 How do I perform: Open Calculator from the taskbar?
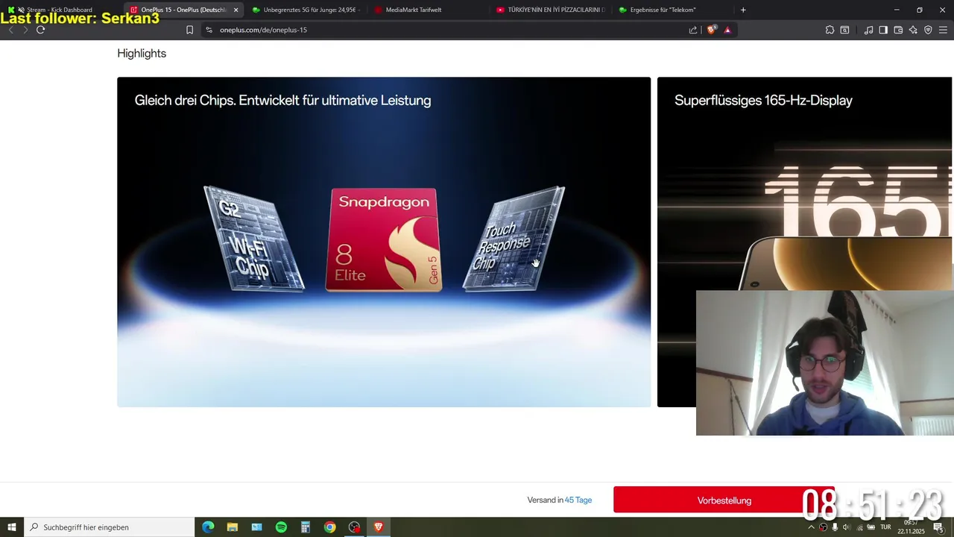pos(306,527)
